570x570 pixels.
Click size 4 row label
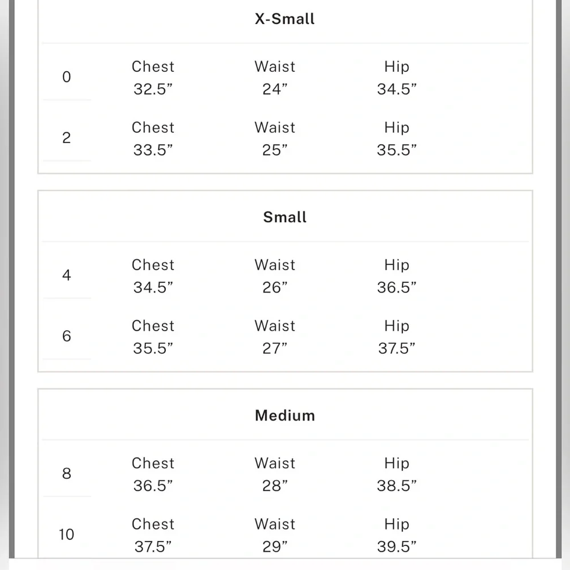pos(67,275)
